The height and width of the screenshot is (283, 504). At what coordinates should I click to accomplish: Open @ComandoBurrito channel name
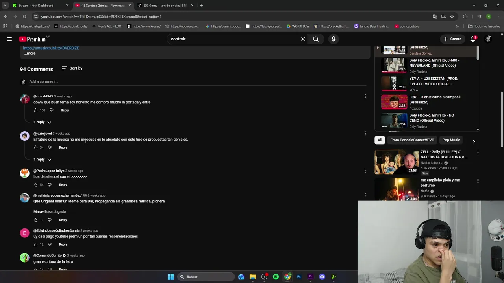click(x=48, y=255)
